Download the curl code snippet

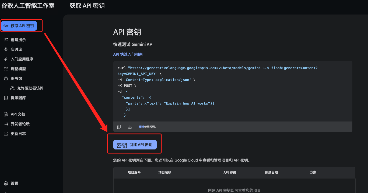pyautogui.click(x=130, y=127)
